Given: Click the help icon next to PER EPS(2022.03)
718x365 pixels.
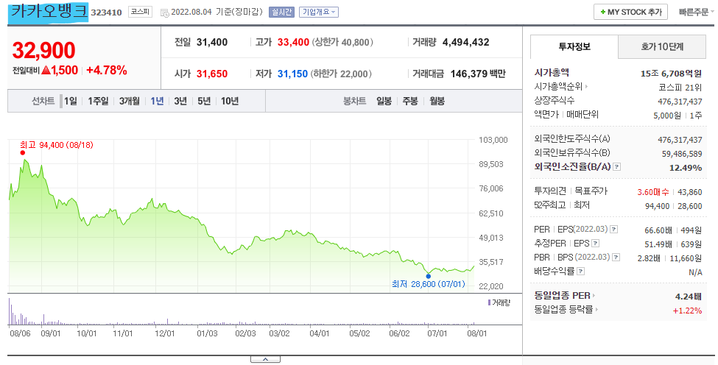Looking at the screenshot, I should [x=614, y=230].
